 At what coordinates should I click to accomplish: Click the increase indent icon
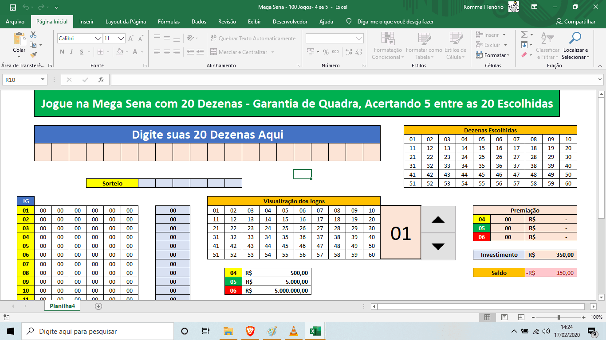201,52
